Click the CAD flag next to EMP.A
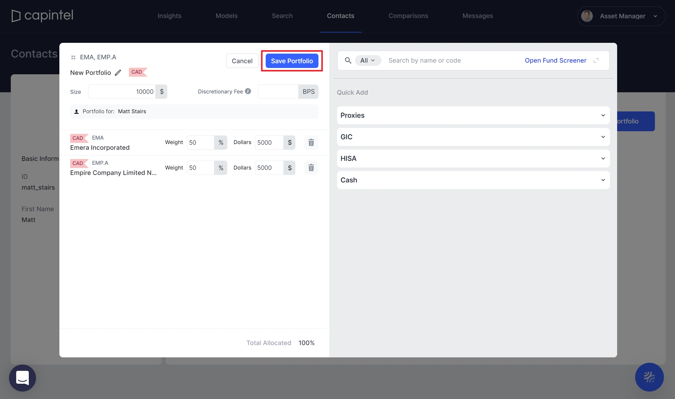Image resolution: width=675 pixels, height=399 pixels. 79,163
